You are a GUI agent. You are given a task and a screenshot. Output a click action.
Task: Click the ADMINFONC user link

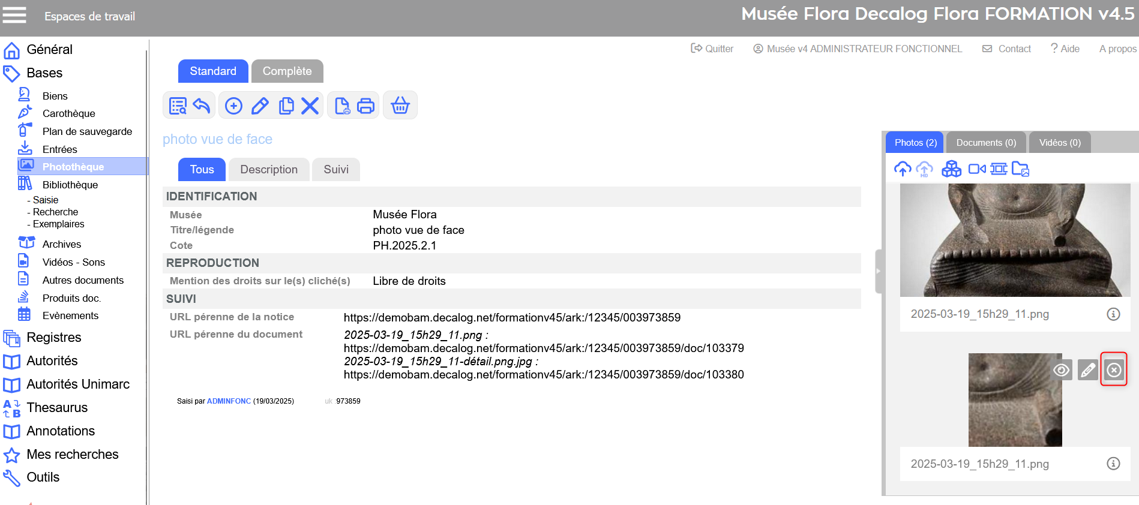coord(229,401)
